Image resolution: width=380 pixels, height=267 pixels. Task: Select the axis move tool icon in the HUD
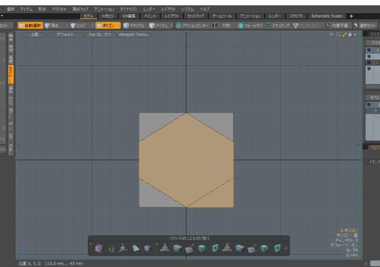pyautogui.click(x=123, y=248)
